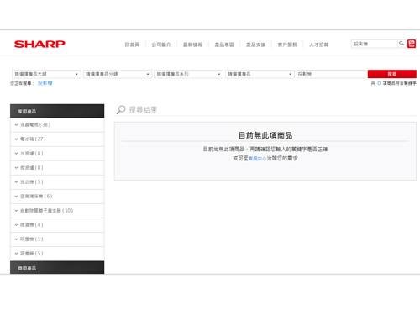The width and height of the screenshot is (420, 315).
Task: Click the red icon beside header search
Action: click(412, 44)
